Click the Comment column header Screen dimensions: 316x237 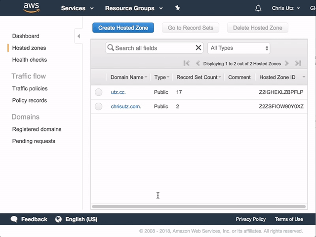(x=239, y=77)
